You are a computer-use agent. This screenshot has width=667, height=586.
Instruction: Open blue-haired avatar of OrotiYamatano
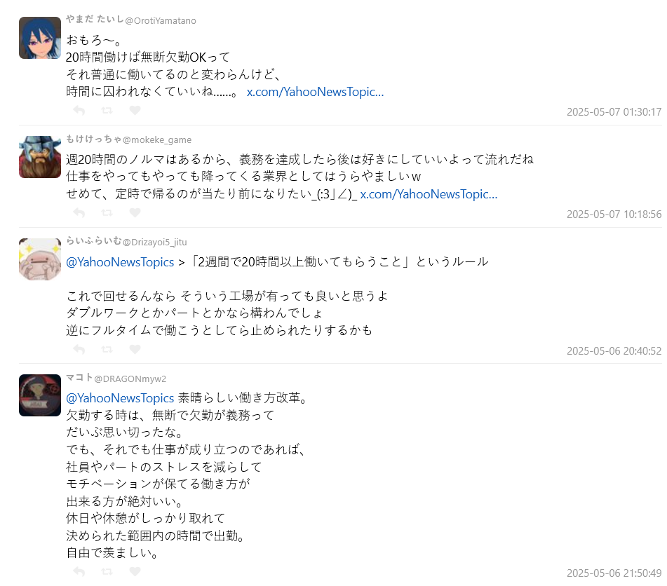40,38
